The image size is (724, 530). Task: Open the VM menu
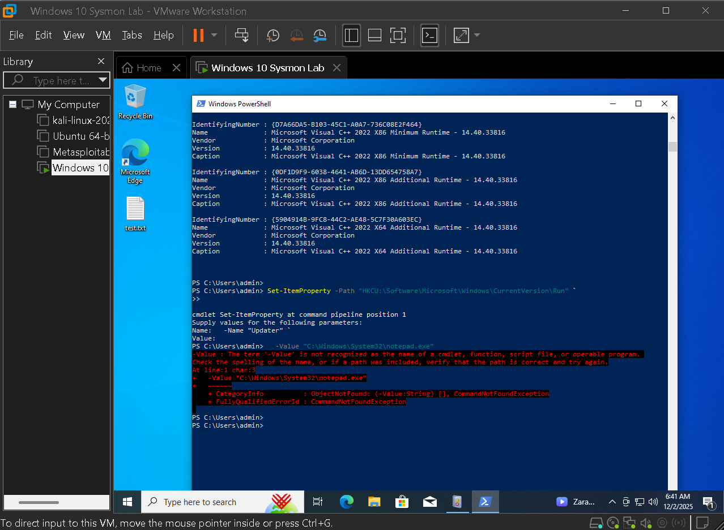tap(103, 35)
